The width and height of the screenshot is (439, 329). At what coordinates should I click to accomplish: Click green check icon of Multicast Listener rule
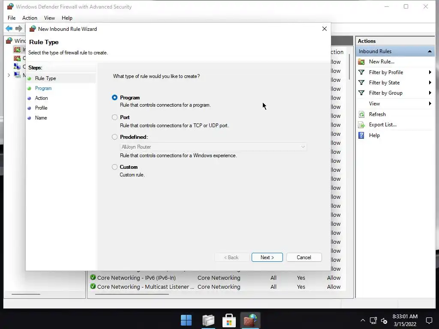point(93,287)
